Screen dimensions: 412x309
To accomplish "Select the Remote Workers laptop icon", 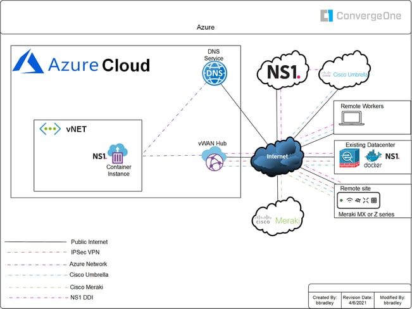I will click(x=350, y=118).
